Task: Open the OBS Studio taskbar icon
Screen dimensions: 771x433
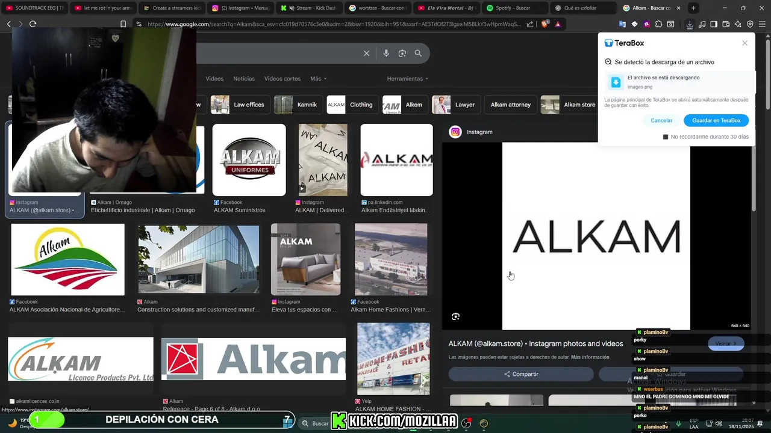Action: pyautogui.click(x=466, y=423)
